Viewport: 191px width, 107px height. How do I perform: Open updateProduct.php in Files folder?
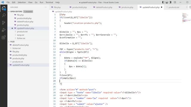click(x=28, y=65)
